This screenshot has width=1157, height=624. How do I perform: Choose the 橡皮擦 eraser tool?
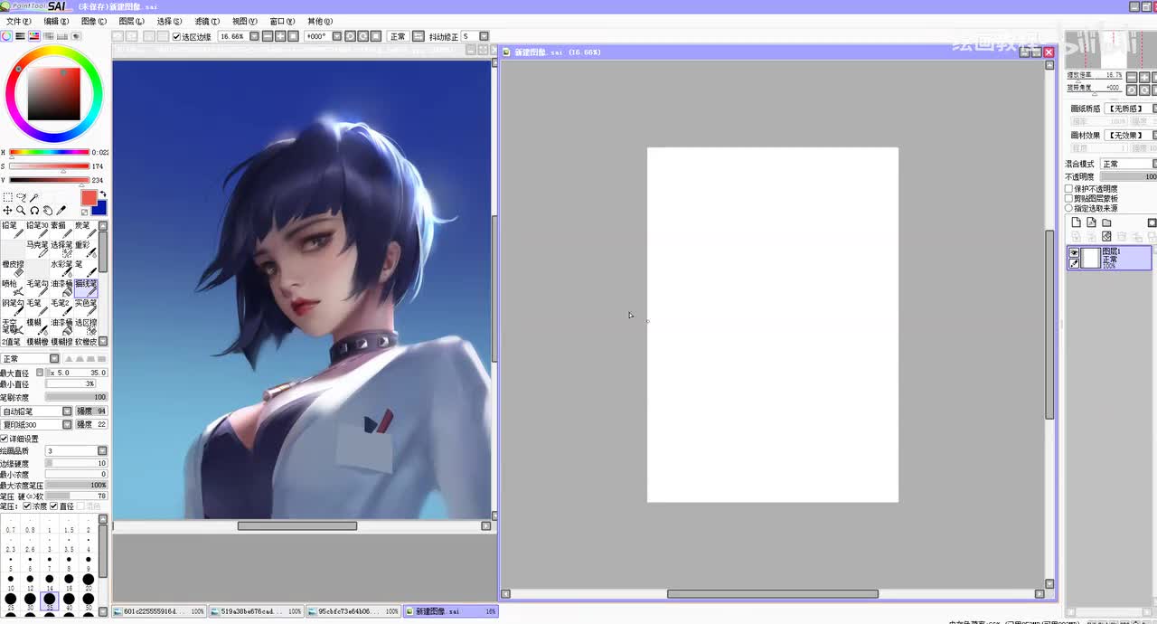[13, 269]
